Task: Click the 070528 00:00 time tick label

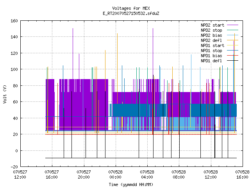Action: click(115, 175)
